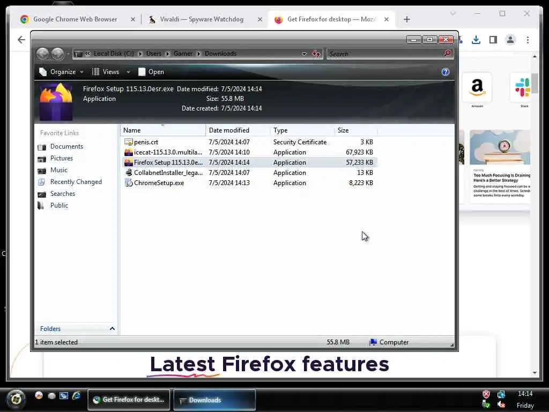Toggle the Chrome side panel icon
Viewport: 549px width, 412px height.
click(493, 40)
